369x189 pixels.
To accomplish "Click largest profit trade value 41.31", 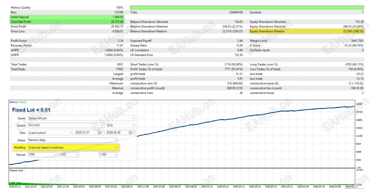I will tap(239, 74).
